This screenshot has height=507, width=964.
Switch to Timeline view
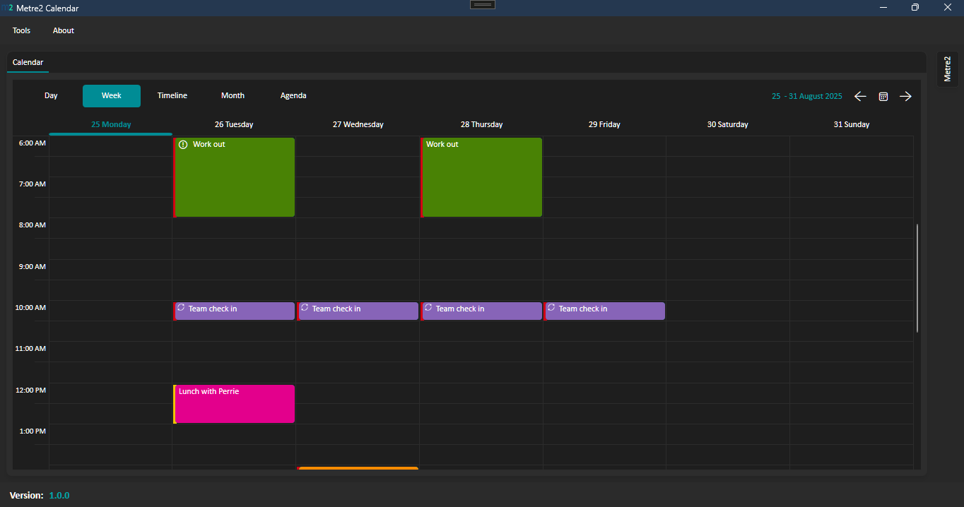[172, 95]
